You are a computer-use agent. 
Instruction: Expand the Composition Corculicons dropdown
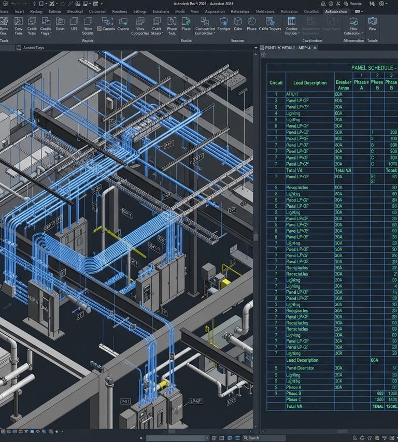coord(205,26)
